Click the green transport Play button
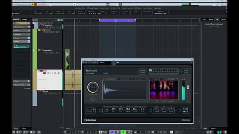239x134 pixels. coord(123,132)
